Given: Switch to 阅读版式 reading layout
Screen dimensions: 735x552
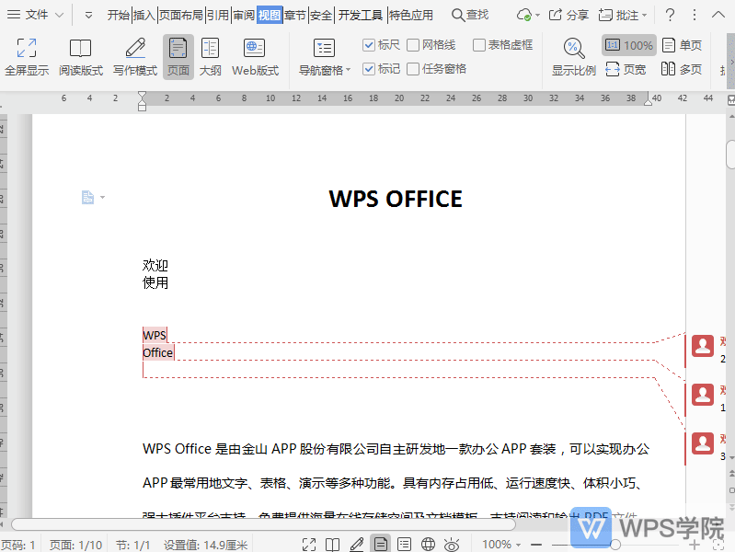Looking at the screenshot, I should click(x=81, y=57).
